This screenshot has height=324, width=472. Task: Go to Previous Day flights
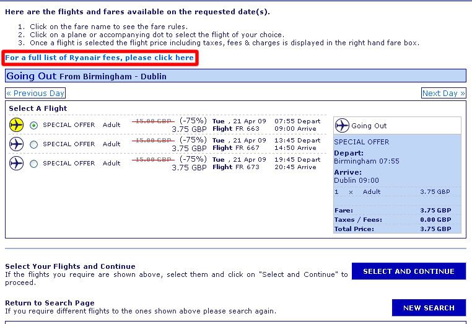[x=35, y=93]
